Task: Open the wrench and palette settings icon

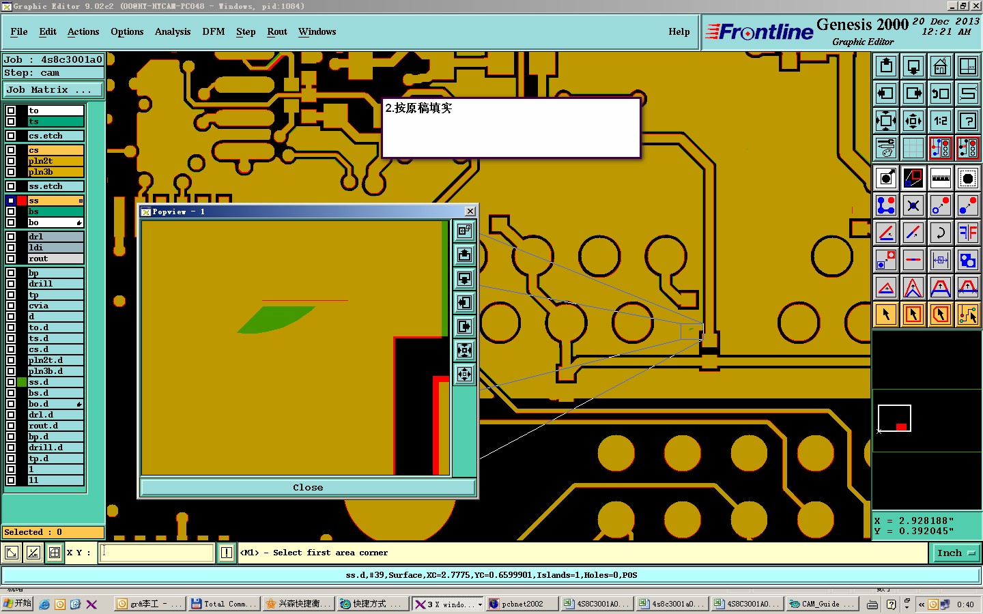Action: click(886, 148)
